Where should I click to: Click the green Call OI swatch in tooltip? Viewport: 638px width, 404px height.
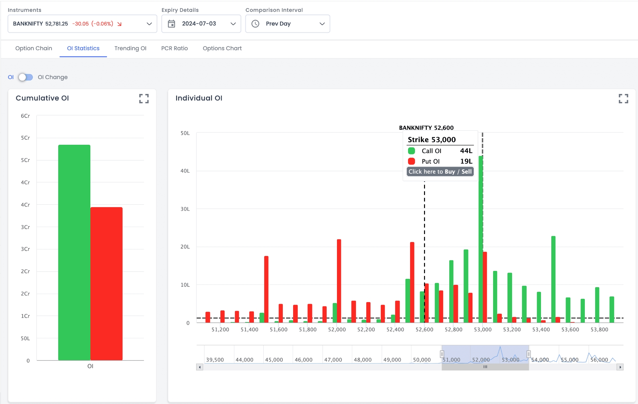411,151
